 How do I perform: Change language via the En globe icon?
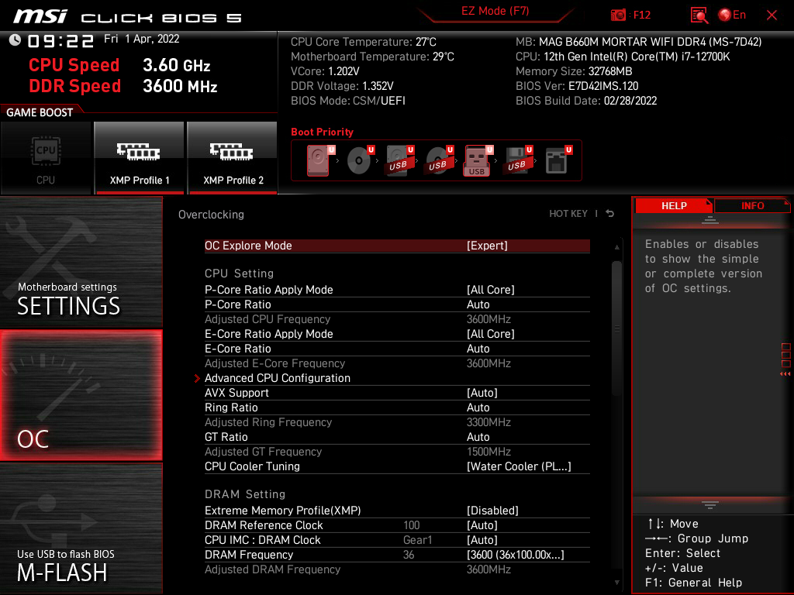point(732,15)
